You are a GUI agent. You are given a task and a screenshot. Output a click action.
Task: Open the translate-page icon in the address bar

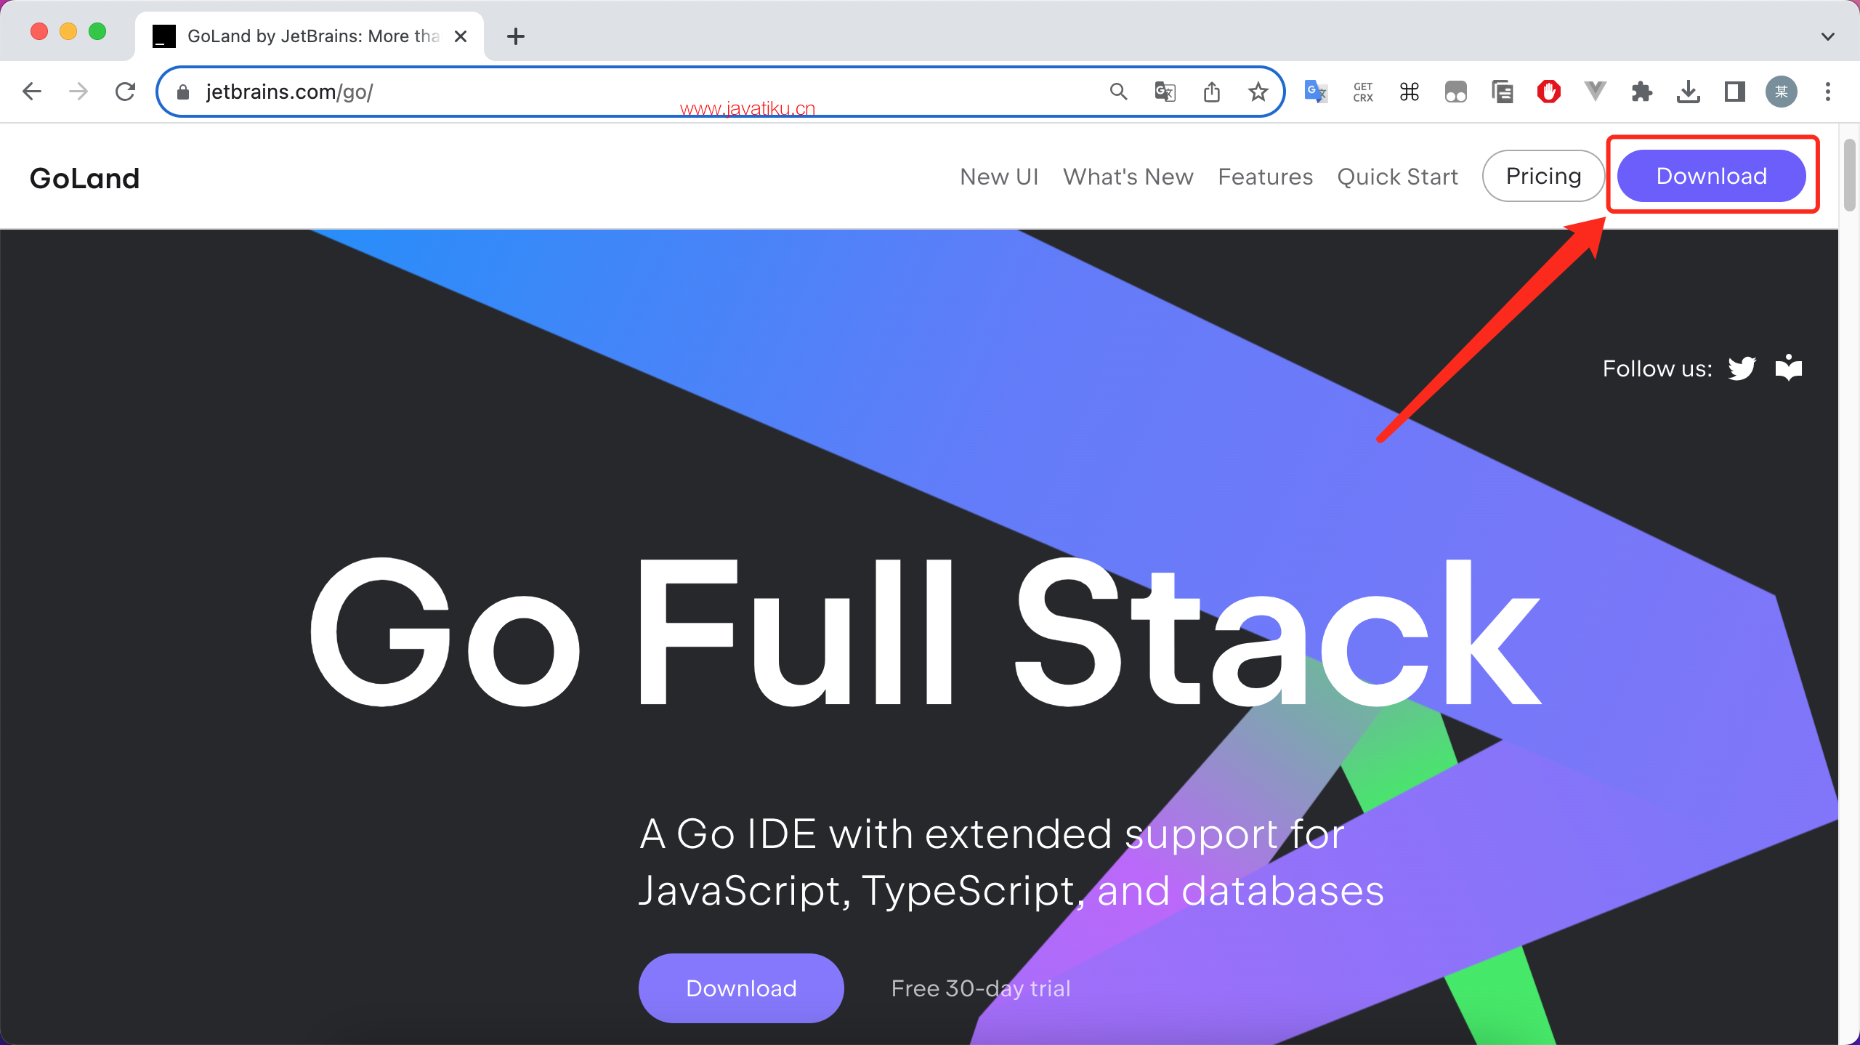pos(1165,92)
